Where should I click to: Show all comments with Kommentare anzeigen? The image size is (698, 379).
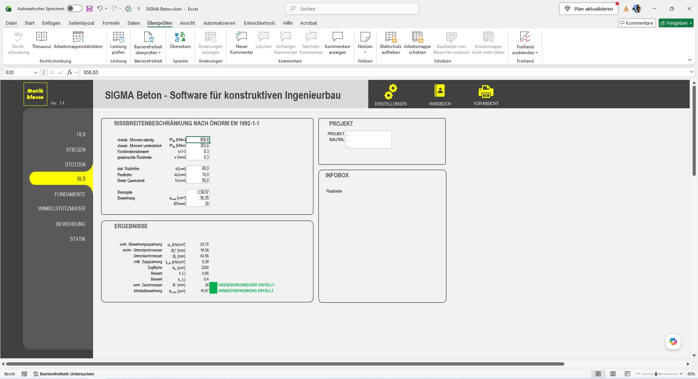[x=337, y=43]
